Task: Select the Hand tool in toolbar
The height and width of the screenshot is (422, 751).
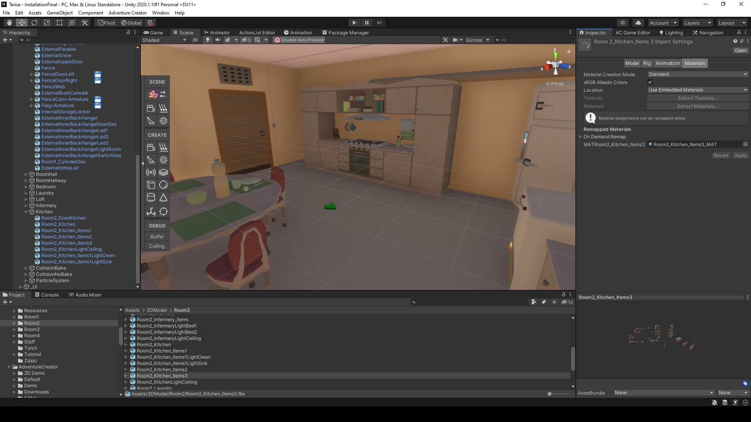Action: tap(9, 23)
